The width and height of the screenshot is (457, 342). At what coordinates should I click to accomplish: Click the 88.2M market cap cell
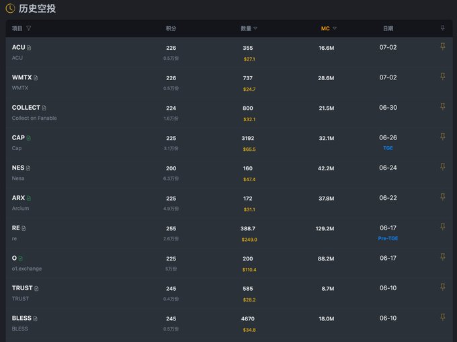coord(326,259)
